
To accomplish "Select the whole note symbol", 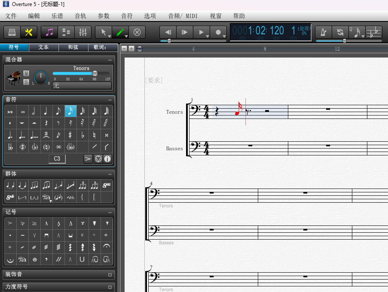I will tap(22, 111).
